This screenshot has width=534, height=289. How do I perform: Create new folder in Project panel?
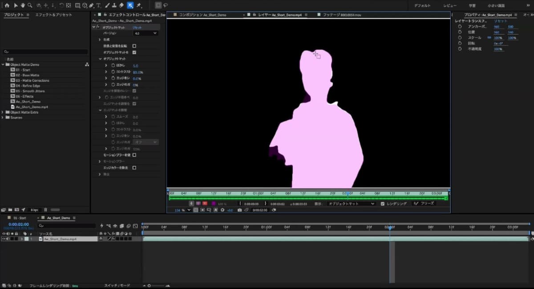10,209
